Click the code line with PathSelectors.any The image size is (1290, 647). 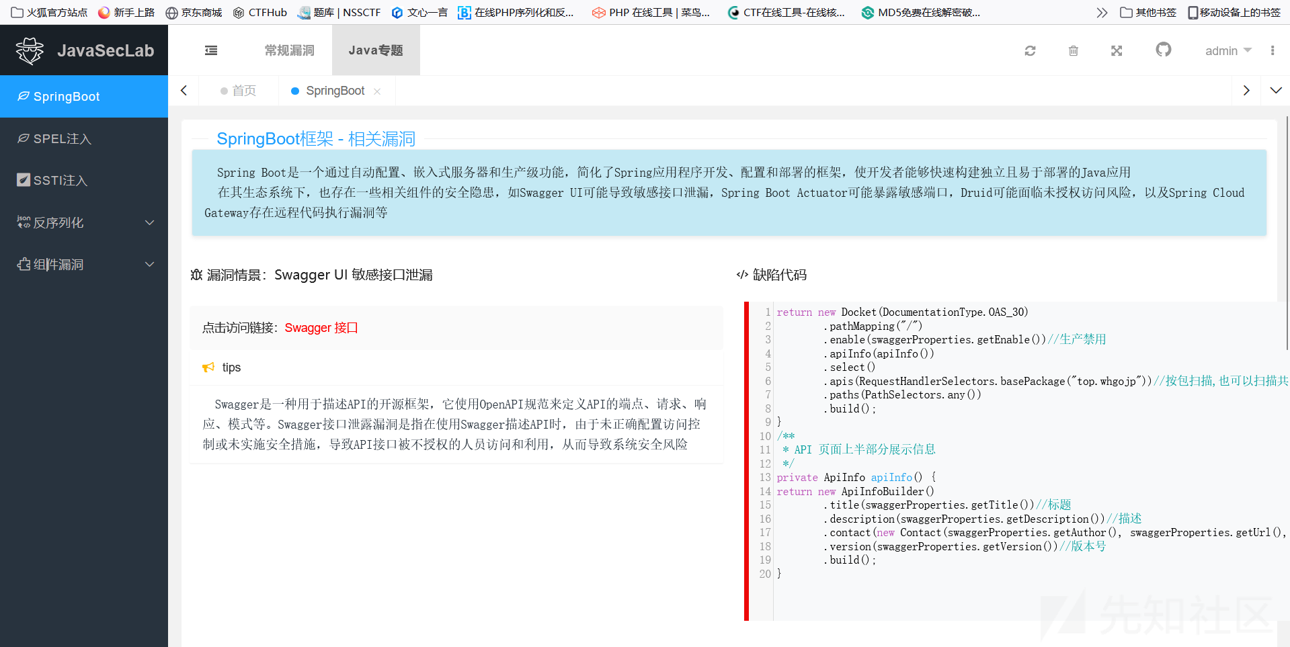[902, 394]
